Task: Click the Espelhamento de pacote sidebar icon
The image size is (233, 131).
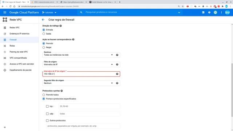Action: click(5, 70)
